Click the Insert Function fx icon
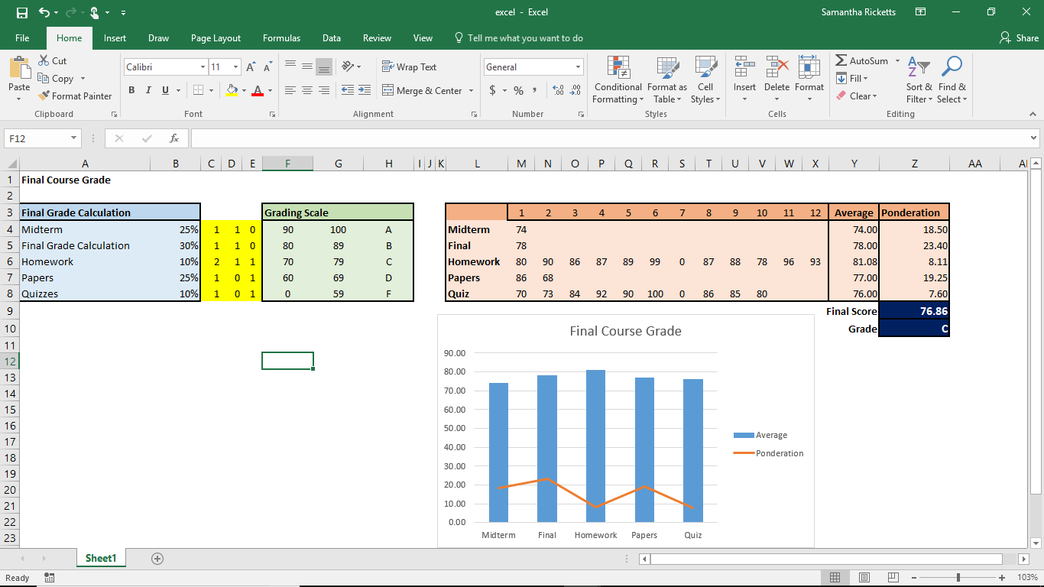Image resolution: width=1044 pixels, height=587 pixels. click(174, 138)
